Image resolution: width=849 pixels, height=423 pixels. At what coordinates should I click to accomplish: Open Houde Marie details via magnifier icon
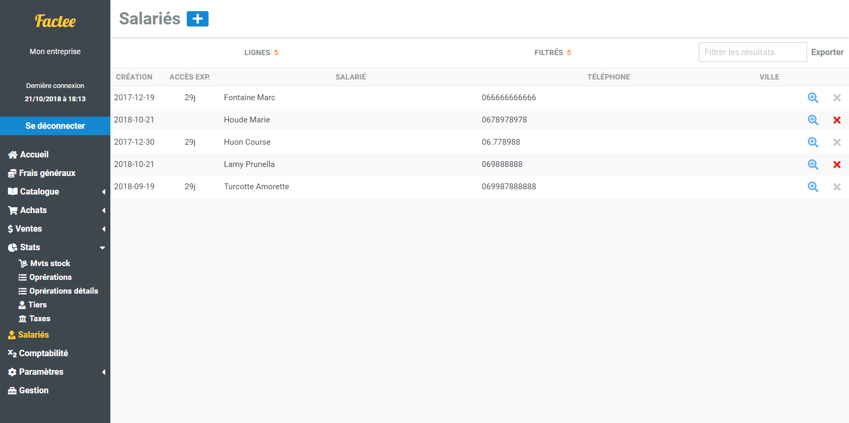point(813,120)
